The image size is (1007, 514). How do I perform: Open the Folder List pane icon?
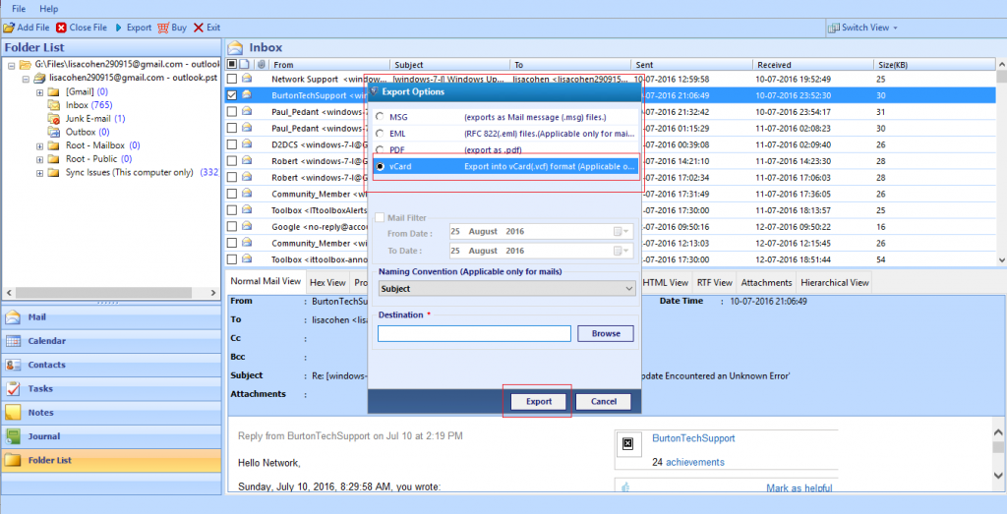[x=12, y=460]
